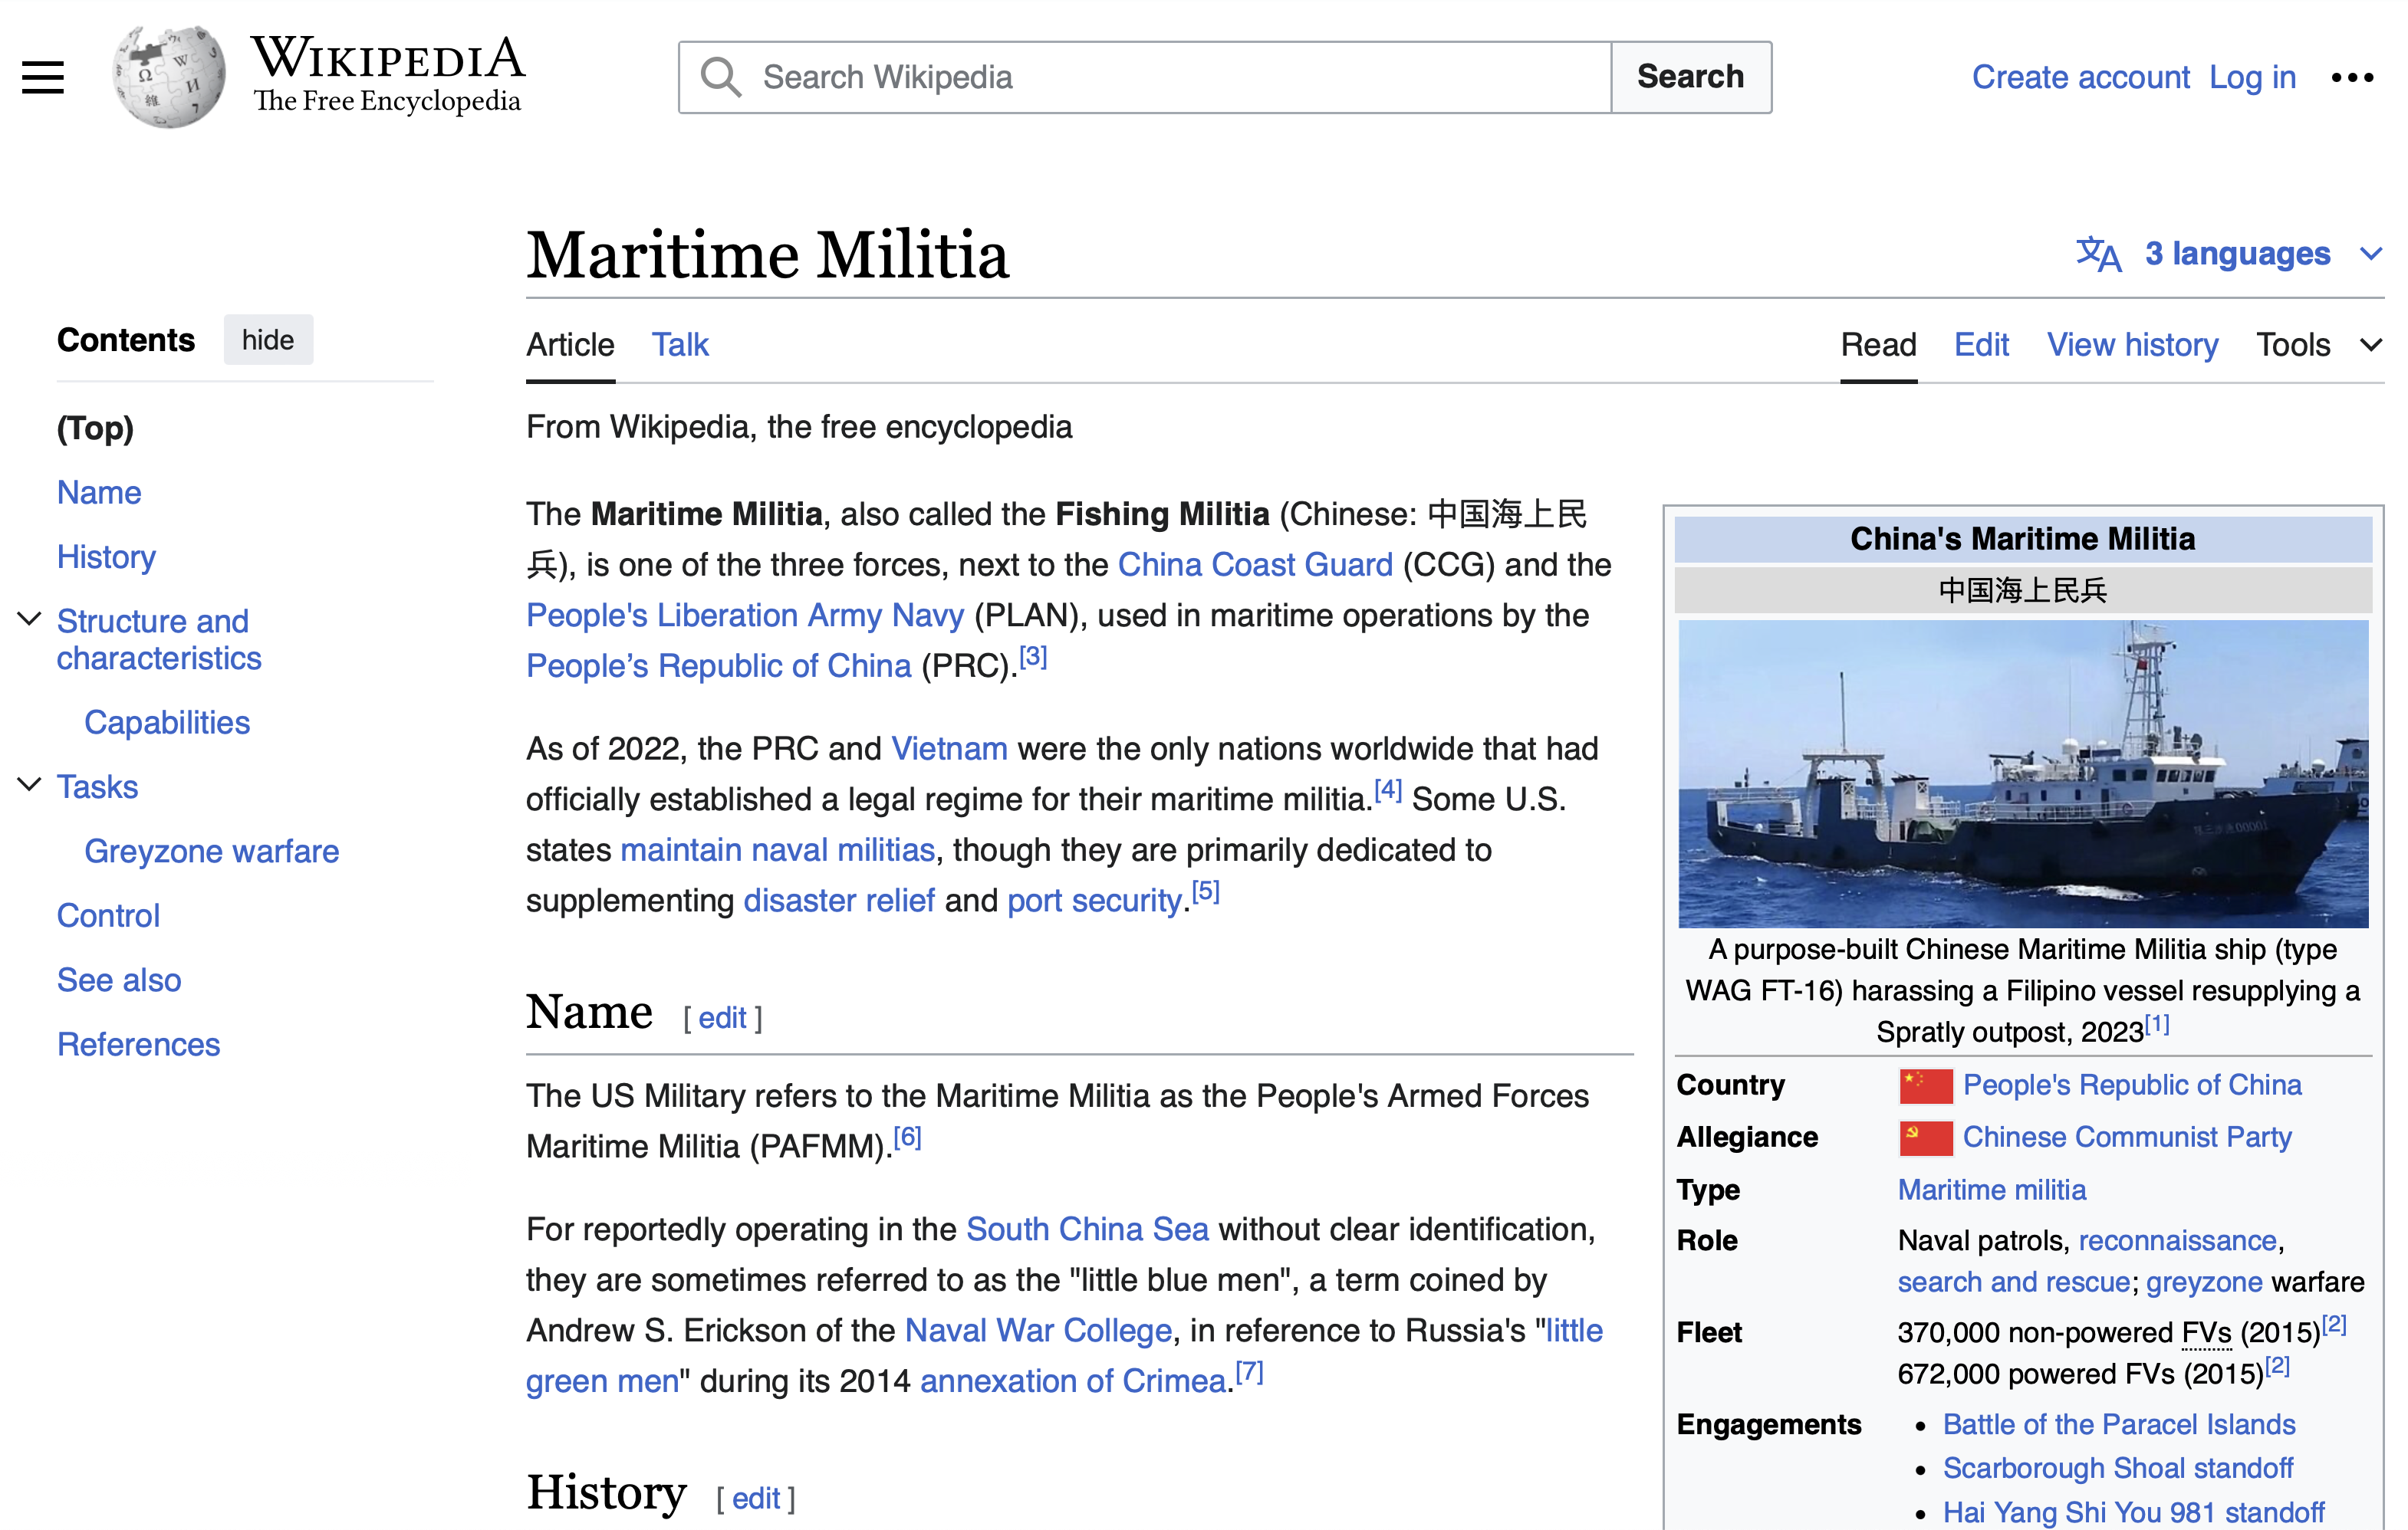Open the three-dot personal tools menu
2408x1530 pixels.
2351,77
